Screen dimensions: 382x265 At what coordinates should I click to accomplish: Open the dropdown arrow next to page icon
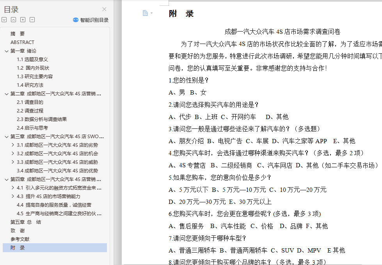pos(151,13)
